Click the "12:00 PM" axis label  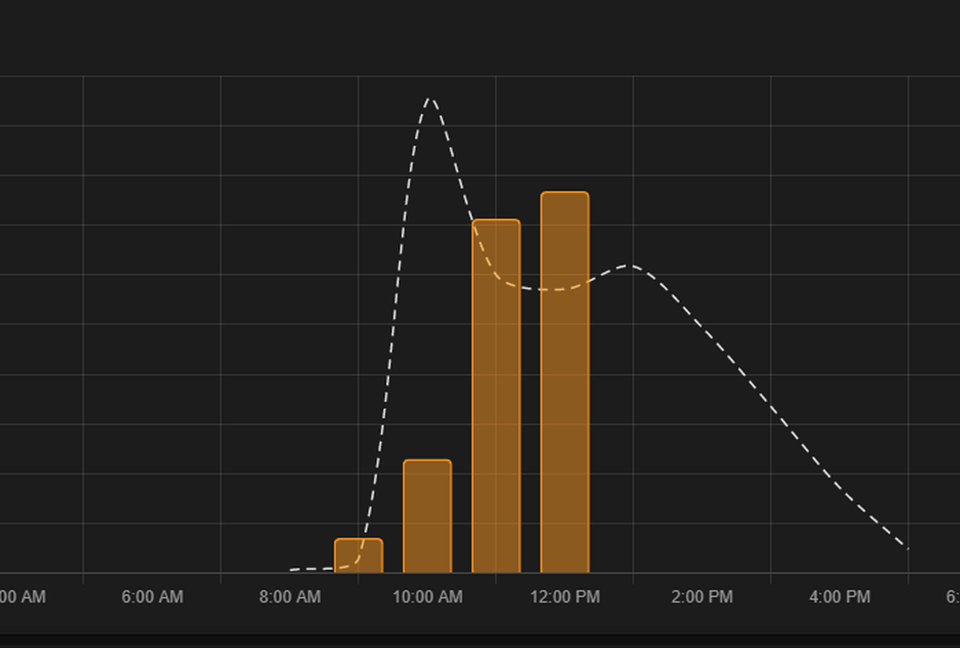564,597
